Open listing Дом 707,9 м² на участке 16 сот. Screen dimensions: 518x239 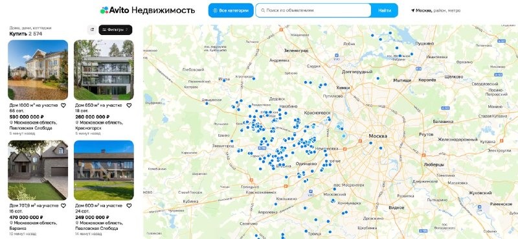pos(34,209)
